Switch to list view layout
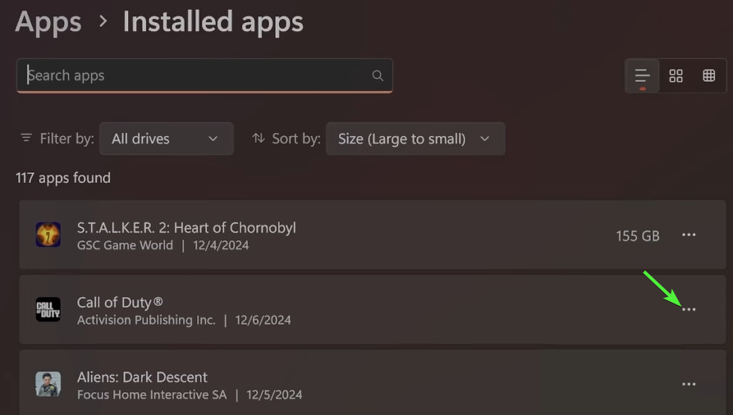Viewport: 733px width, 415px height. coord(642,75)
